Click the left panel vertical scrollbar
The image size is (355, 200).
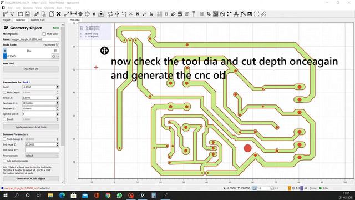coord(63,86)
